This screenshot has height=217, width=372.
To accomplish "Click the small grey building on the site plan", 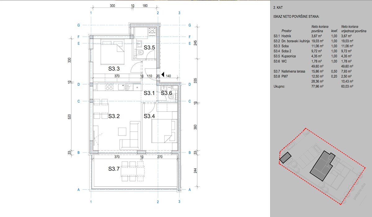I will (286, 158).
